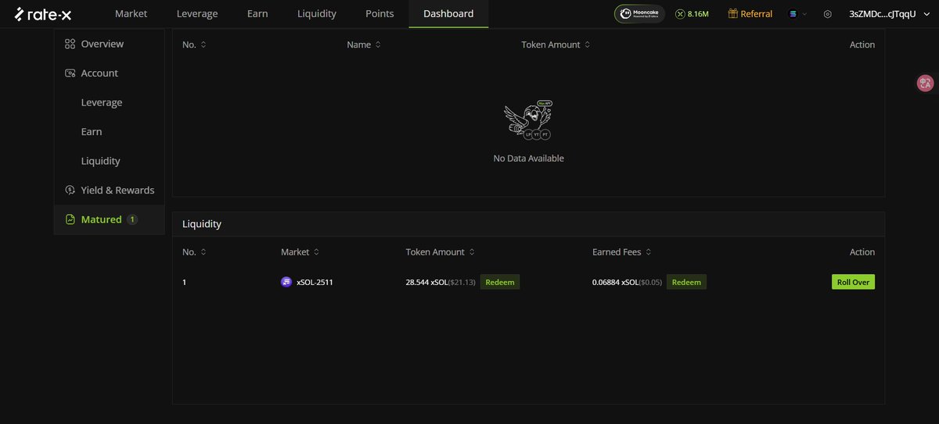Image resolution: width=939 pixels, height=424 pixels.
Task: Open the Referral link
Action: (x=757, y=14)
